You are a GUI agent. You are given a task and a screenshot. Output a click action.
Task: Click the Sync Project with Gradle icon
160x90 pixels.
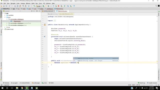[x=64, y=6]
